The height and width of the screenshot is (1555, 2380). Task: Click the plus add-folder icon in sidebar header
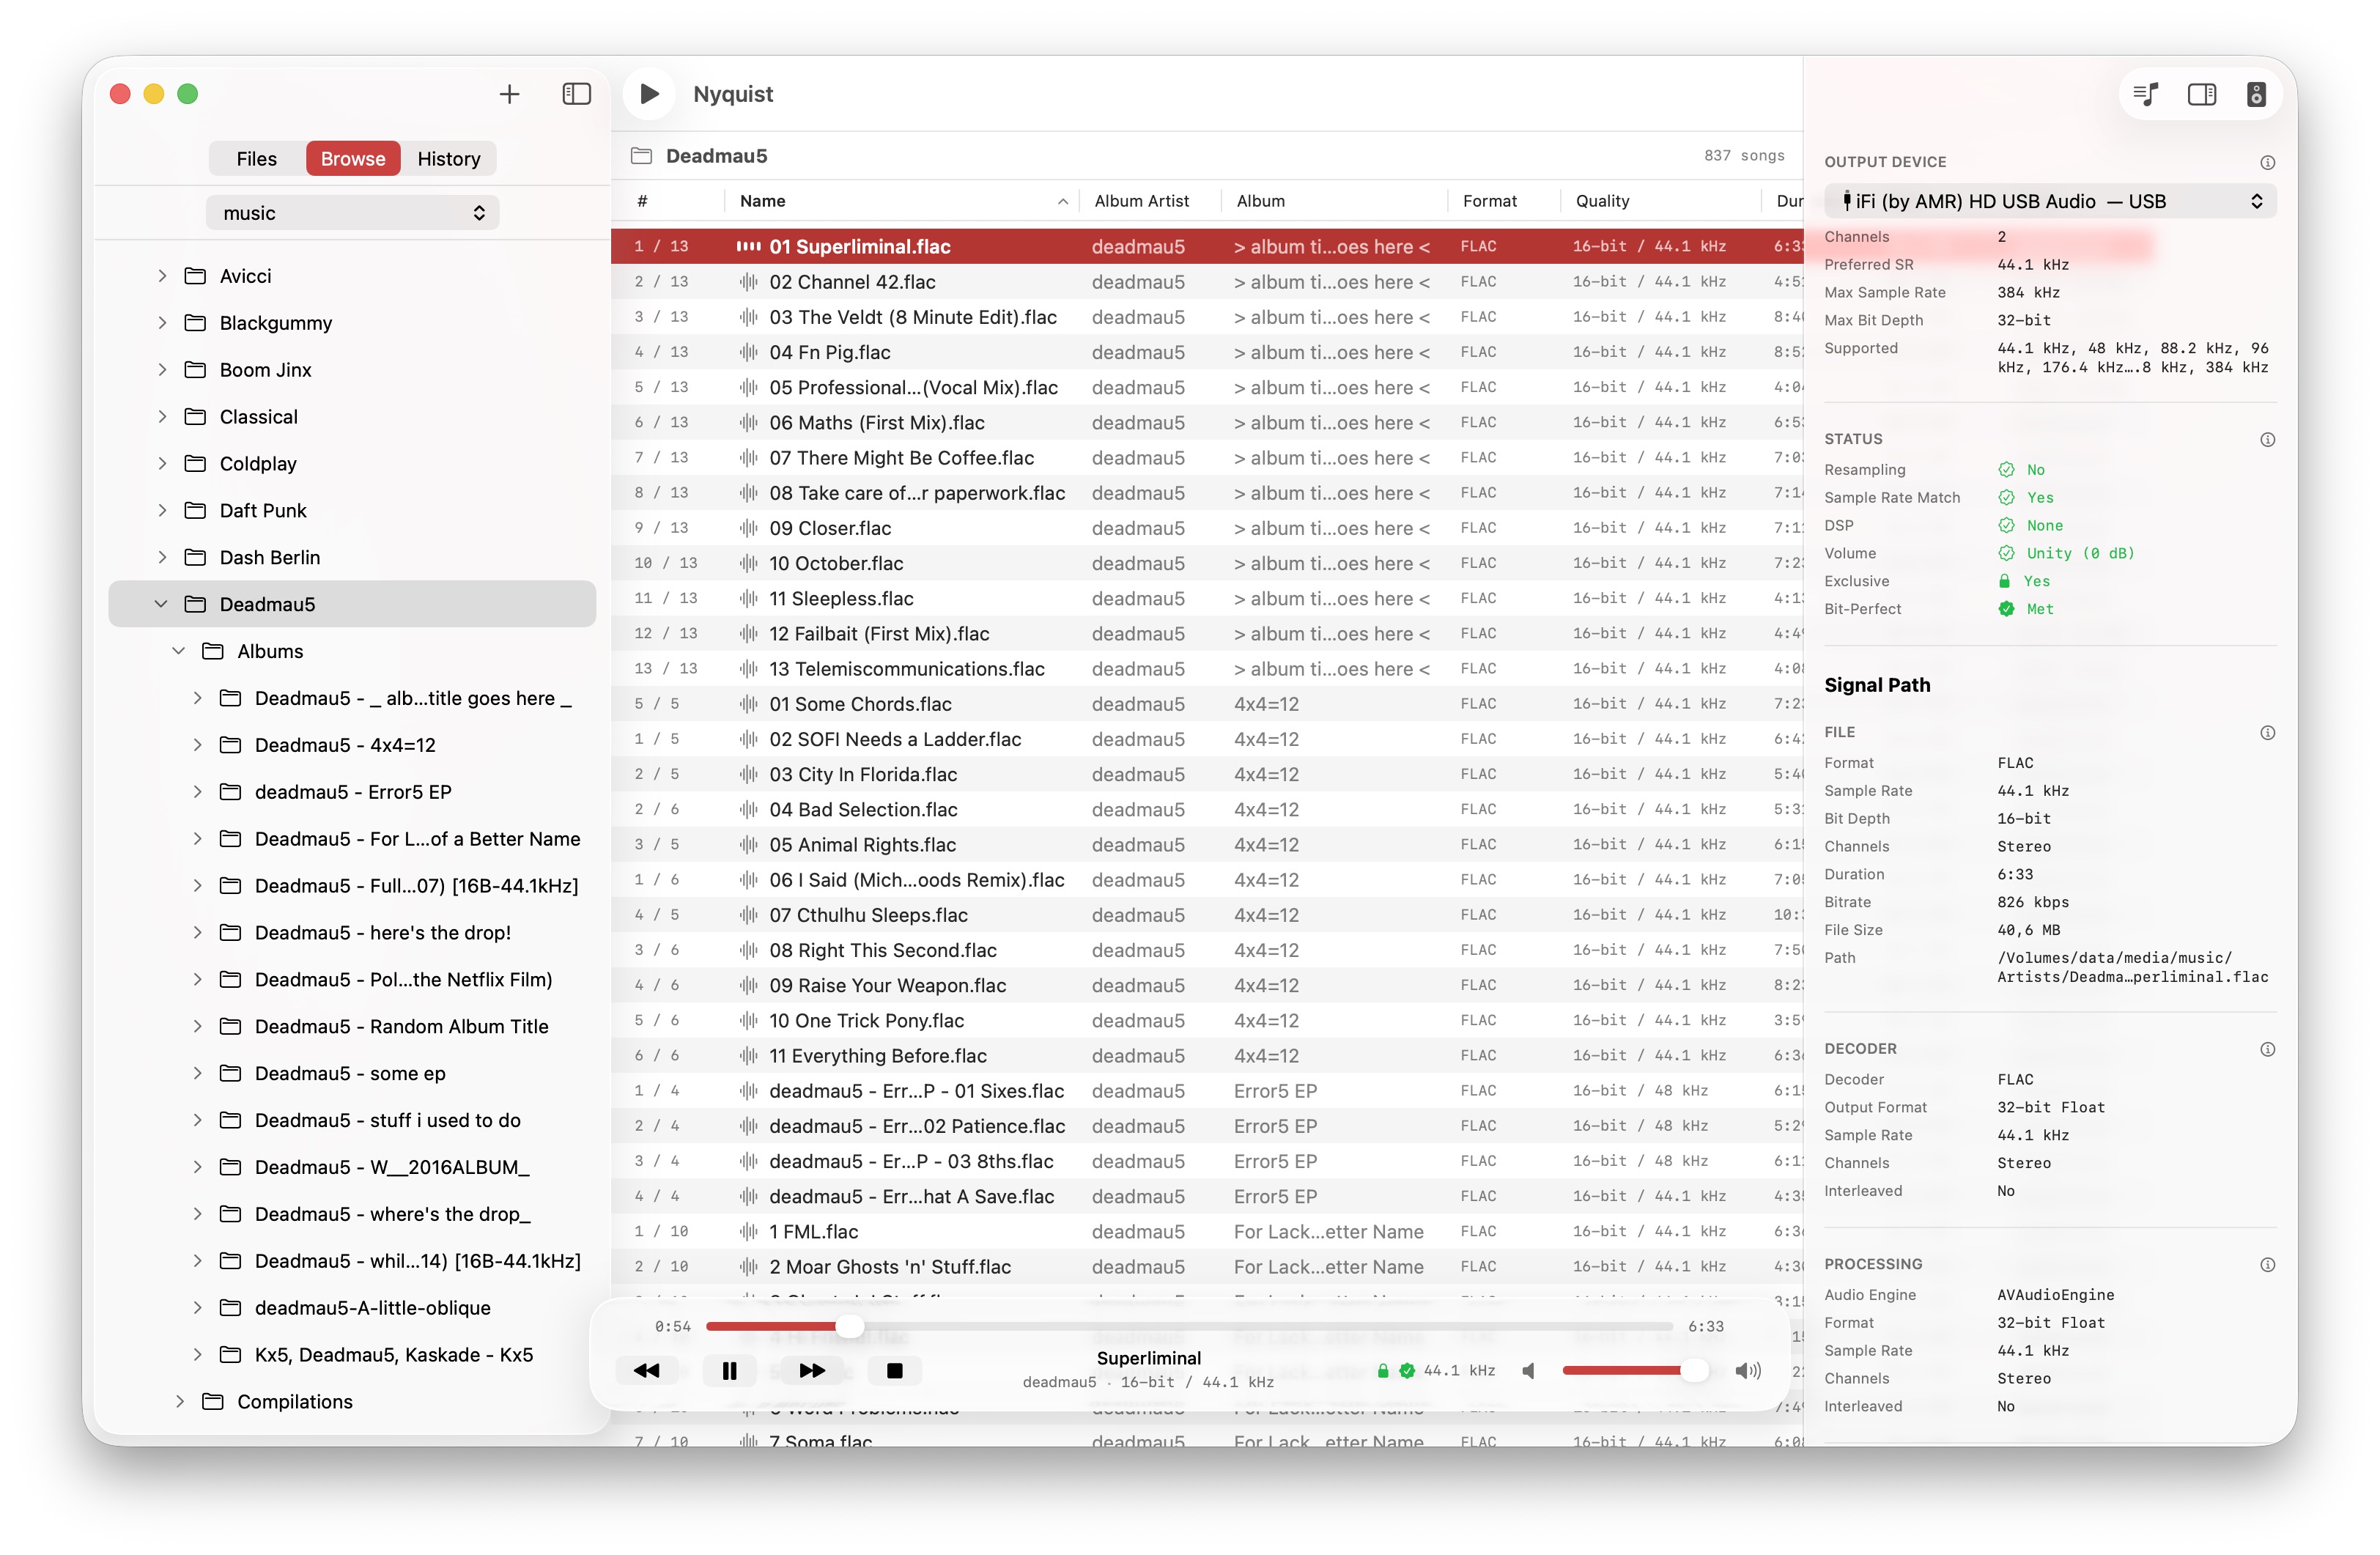tap(509, 94)
